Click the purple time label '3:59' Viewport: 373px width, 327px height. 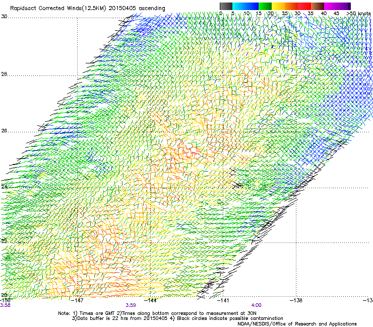click(x=131, y=305)
